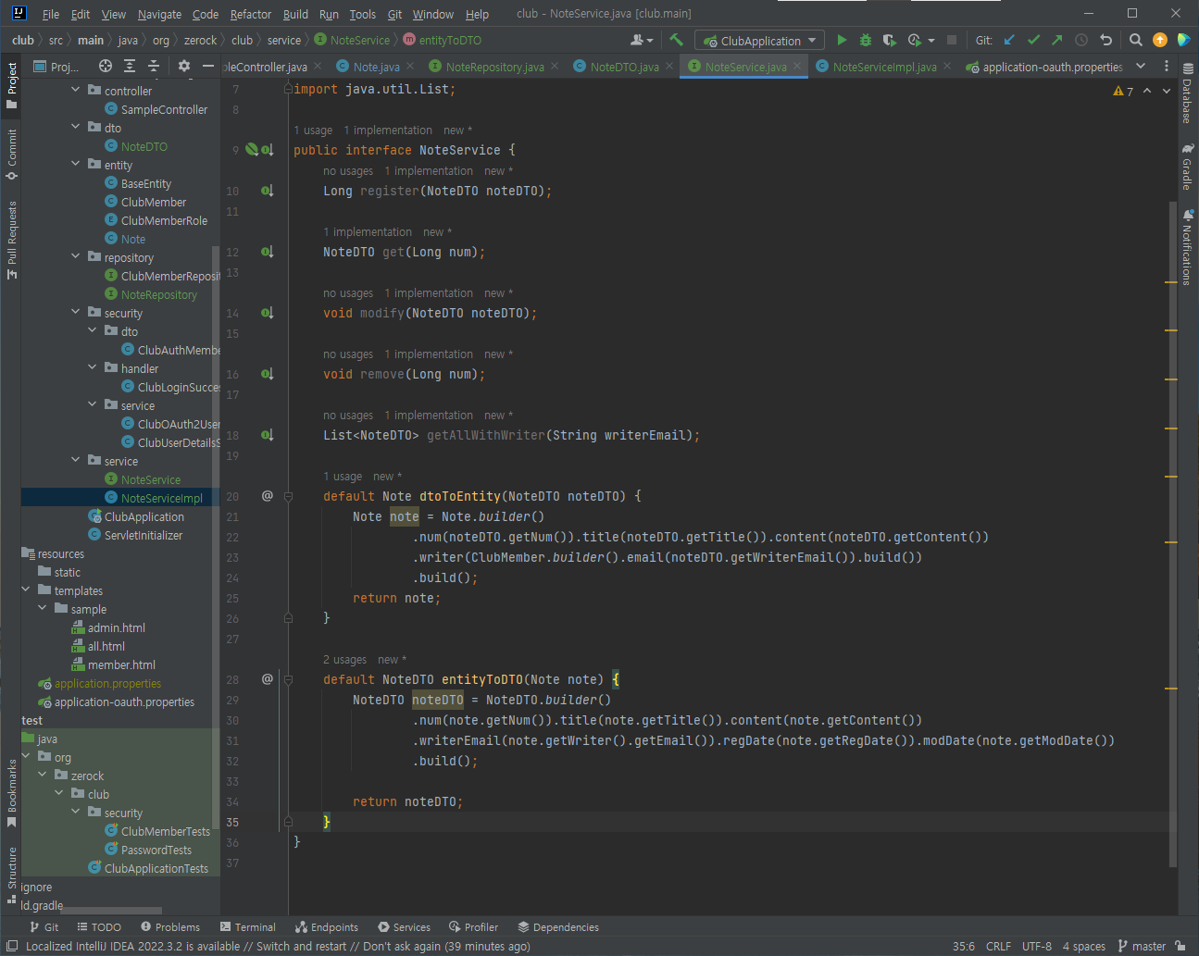Open the Notifications tool window
Screen dimensions: 1199x956
pyautogui.click(x=1187, y=247)
